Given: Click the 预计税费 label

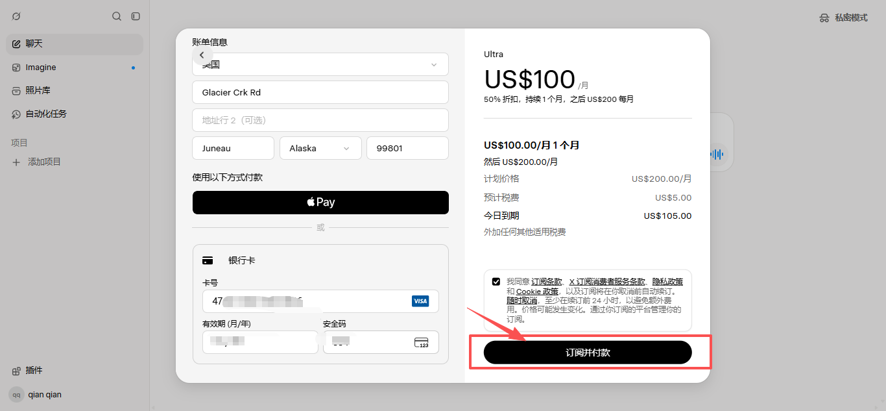Looking at the screenshot, I should [x=501, y=197].
